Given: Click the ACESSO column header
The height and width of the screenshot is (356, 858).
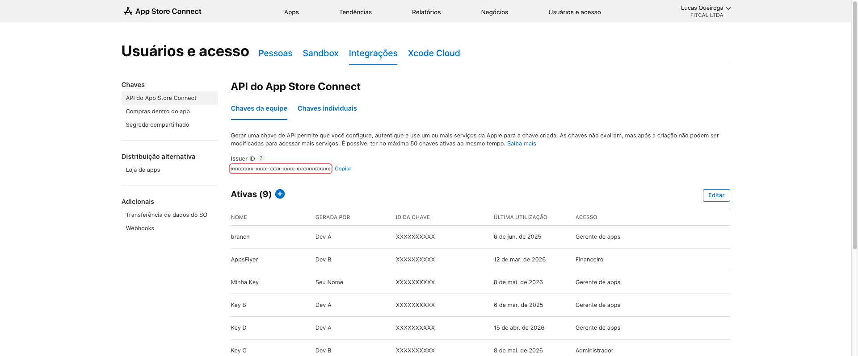Looking at the screenshot, I should pos(586,217).
